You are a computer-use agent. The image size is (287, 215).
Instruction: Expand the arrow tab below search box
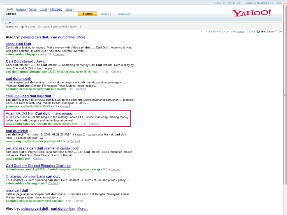tap(10, 23)
